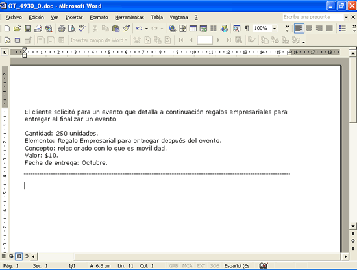This screenshot has height=270, width=357.
Task: Click the Insert Table toolbar icon
Action: click(x=193, y=29)
